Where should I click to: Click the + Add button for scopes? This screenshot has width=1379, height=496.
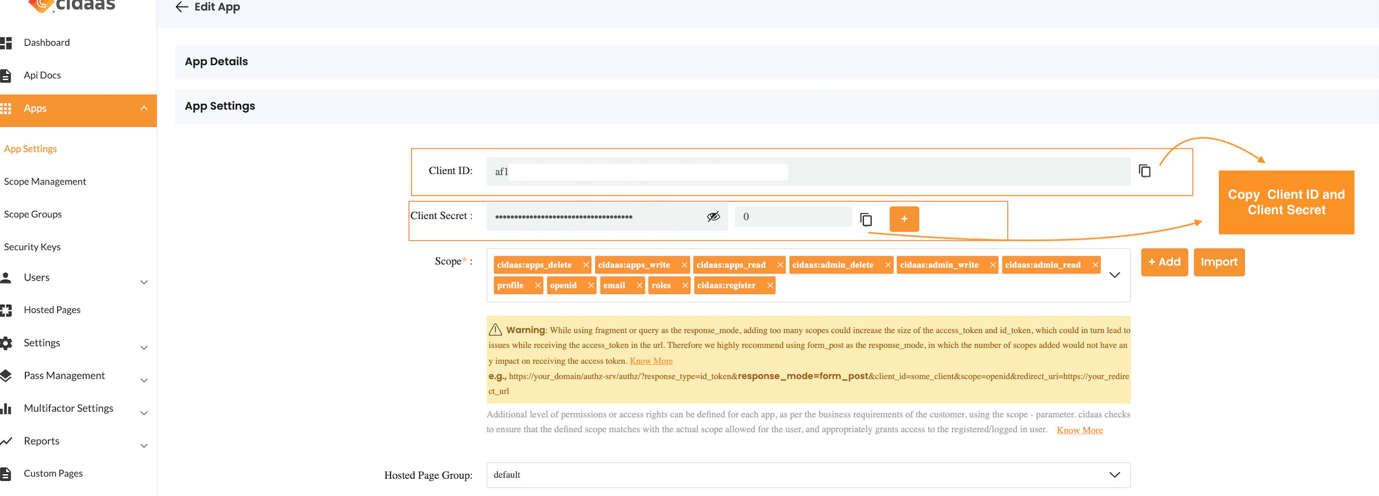click(x=1165, y=262)
